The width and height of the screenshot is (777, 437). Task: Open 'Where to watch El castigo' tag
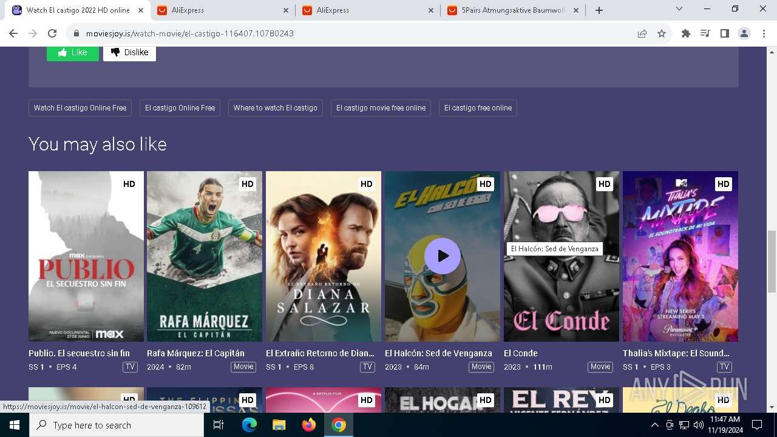pos(276,108)
